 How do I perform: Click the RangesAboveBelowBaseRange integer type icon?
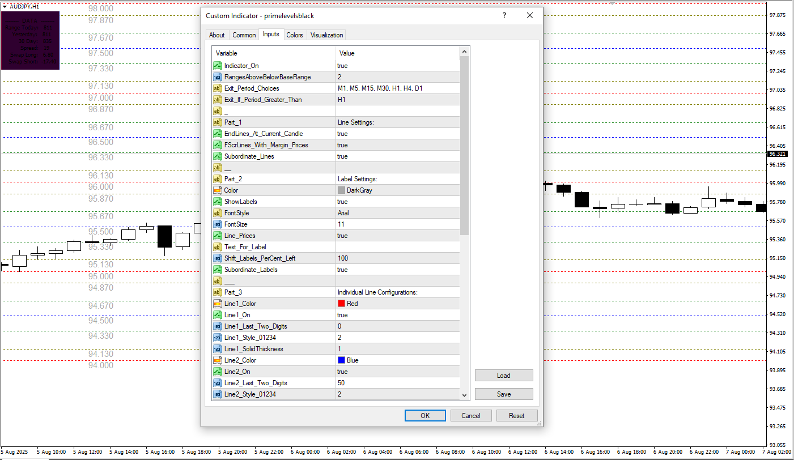218,77
